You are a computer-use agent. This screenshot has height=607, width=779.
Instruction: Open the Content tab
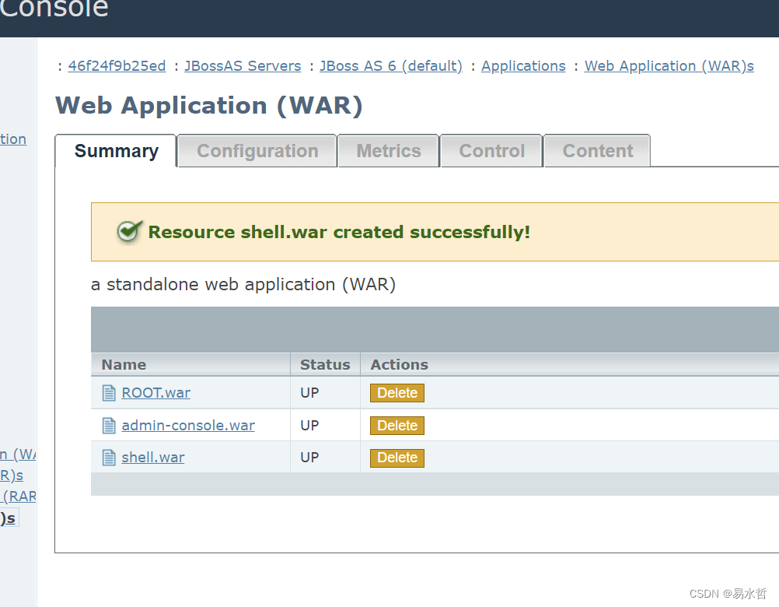point(597,151)
